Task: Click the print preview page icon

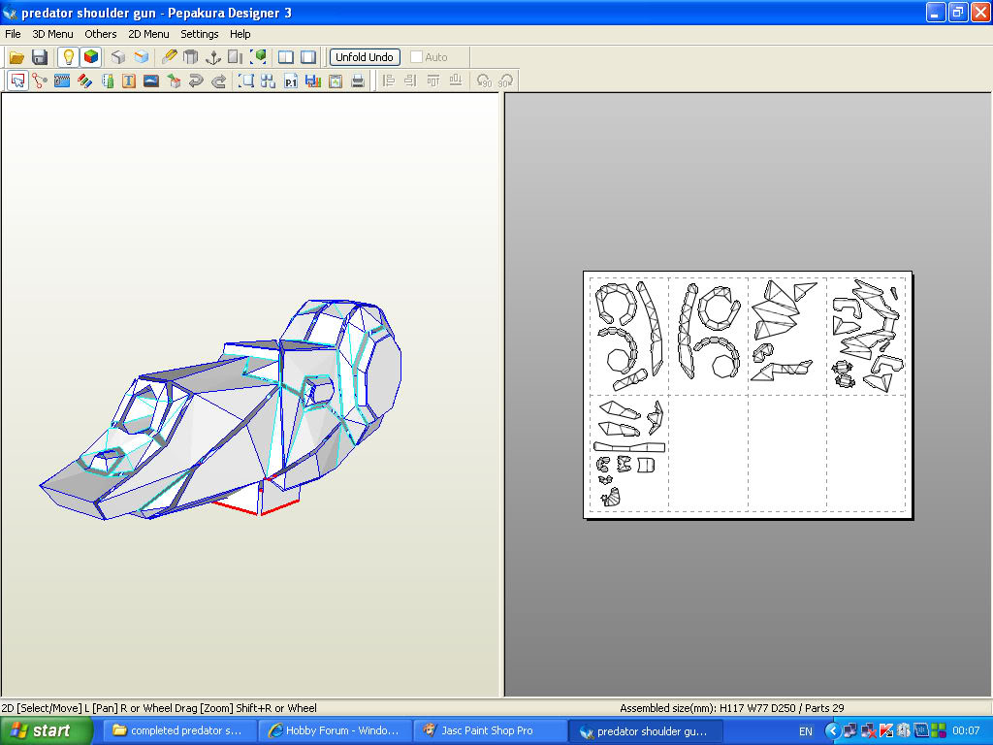Action: [336, 81]
